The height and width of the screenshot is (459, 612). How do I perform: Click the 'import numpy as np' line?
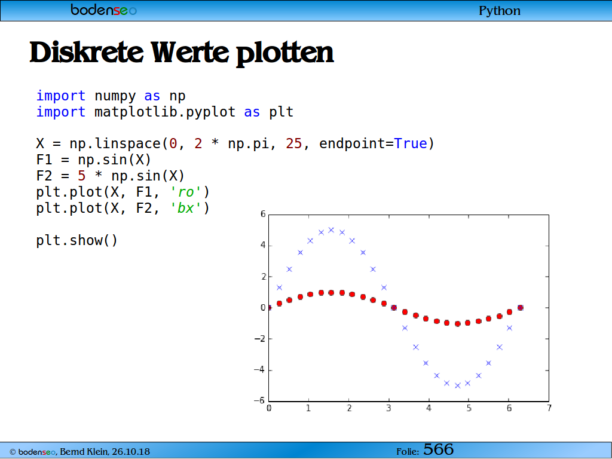111,96
